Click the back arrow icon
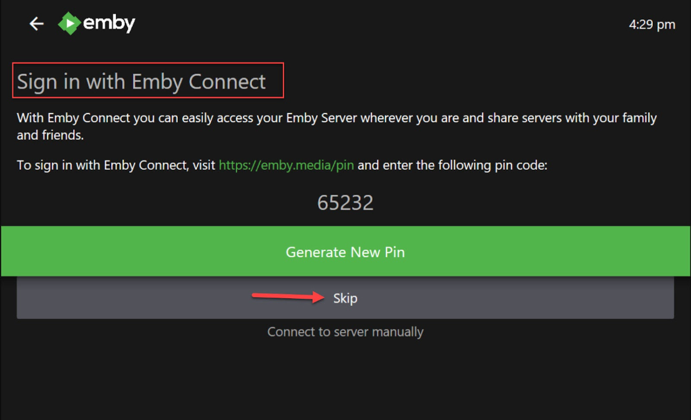Viewport: 691px width, 420px height. coord(37,24)
